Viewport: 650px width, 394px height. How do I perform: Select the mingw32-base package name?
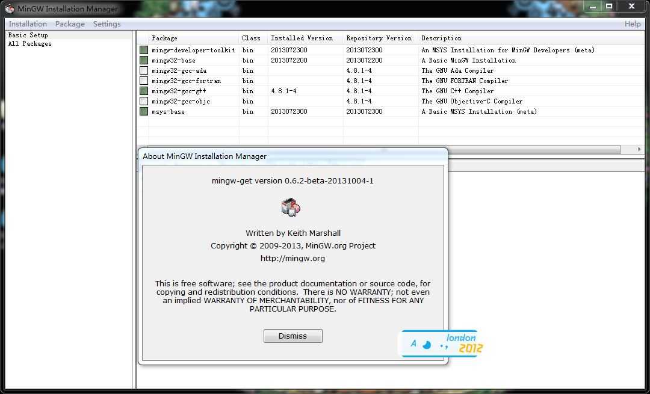tap(173, 61)
